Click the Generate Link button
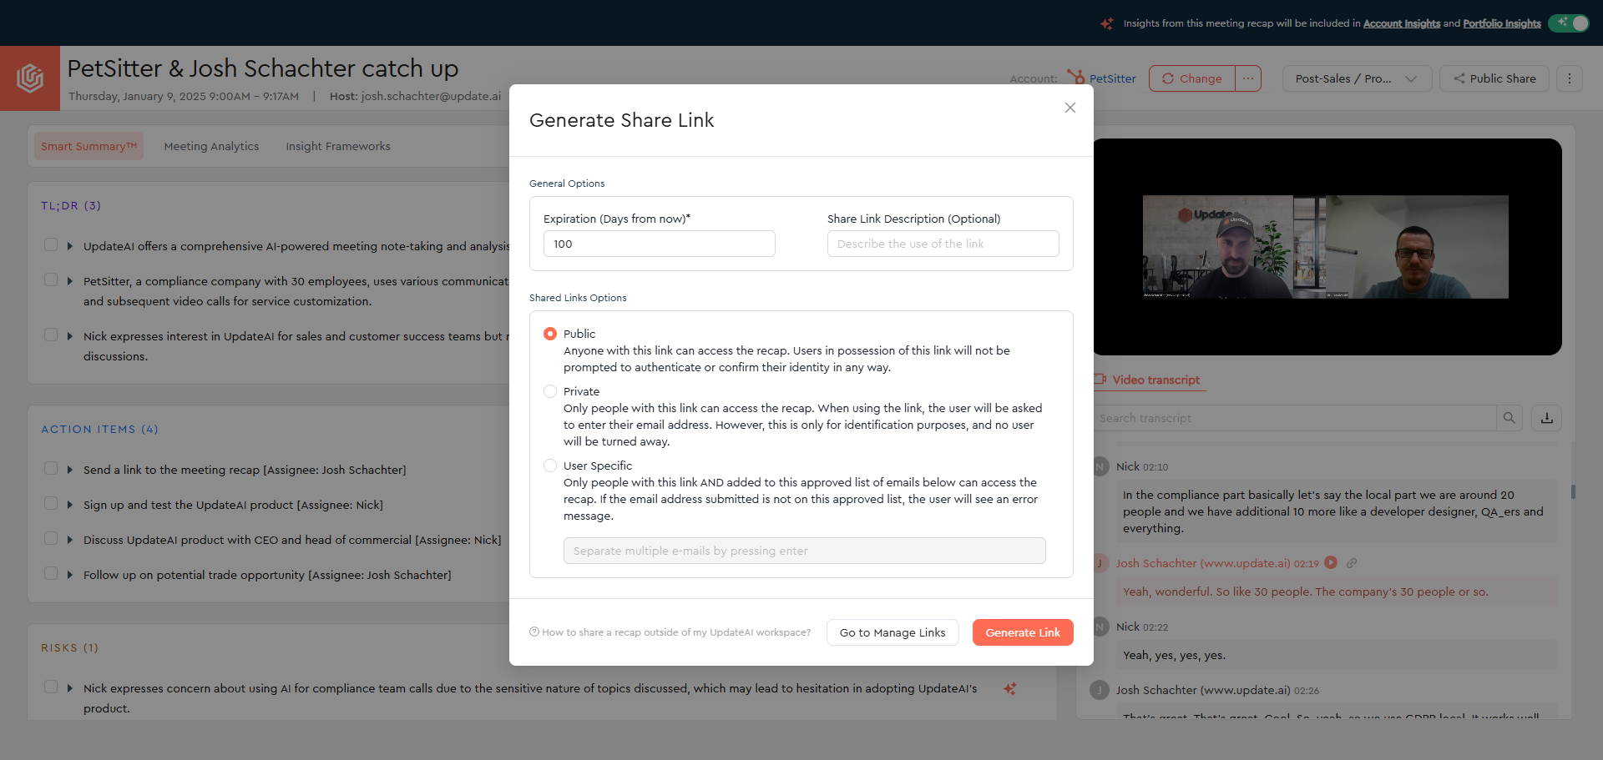The width and height of the screenshot is (1603, 760). [x=1023, y=632]
